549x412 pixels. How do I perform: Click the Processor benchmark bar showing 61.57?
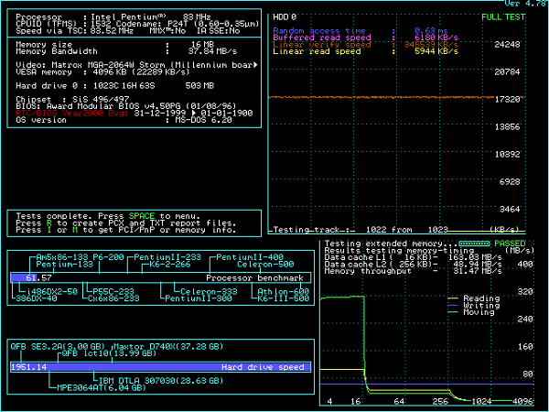tap(161, 277)
